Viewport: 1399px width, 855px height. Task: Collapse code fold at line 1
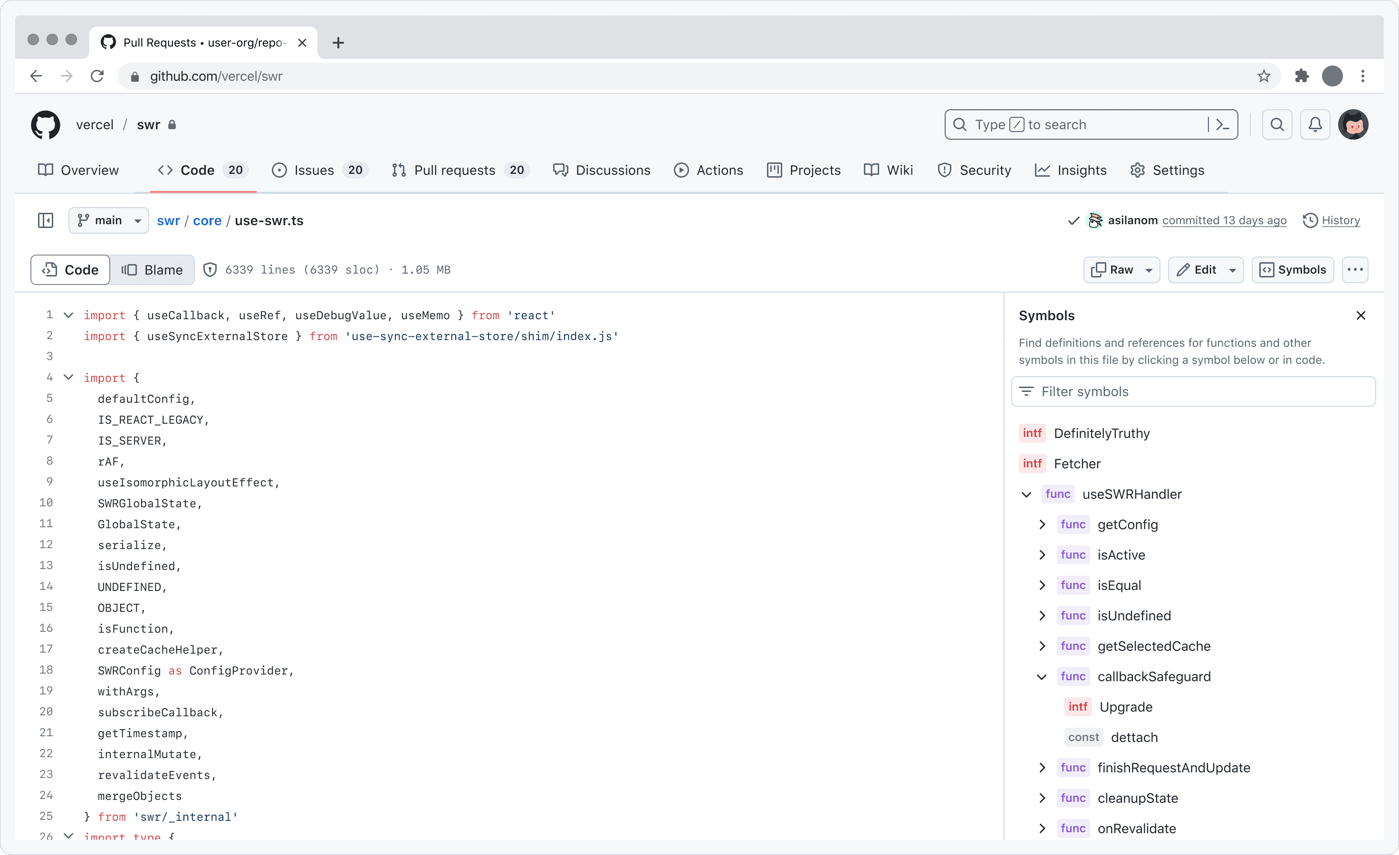coord(68,315)
